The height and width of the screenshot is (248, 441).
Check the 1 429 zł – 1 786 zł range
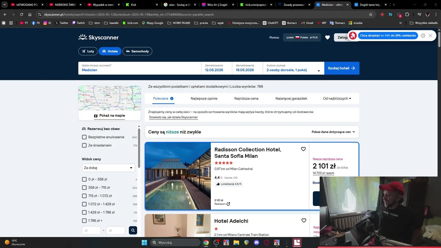click(84, 213)
